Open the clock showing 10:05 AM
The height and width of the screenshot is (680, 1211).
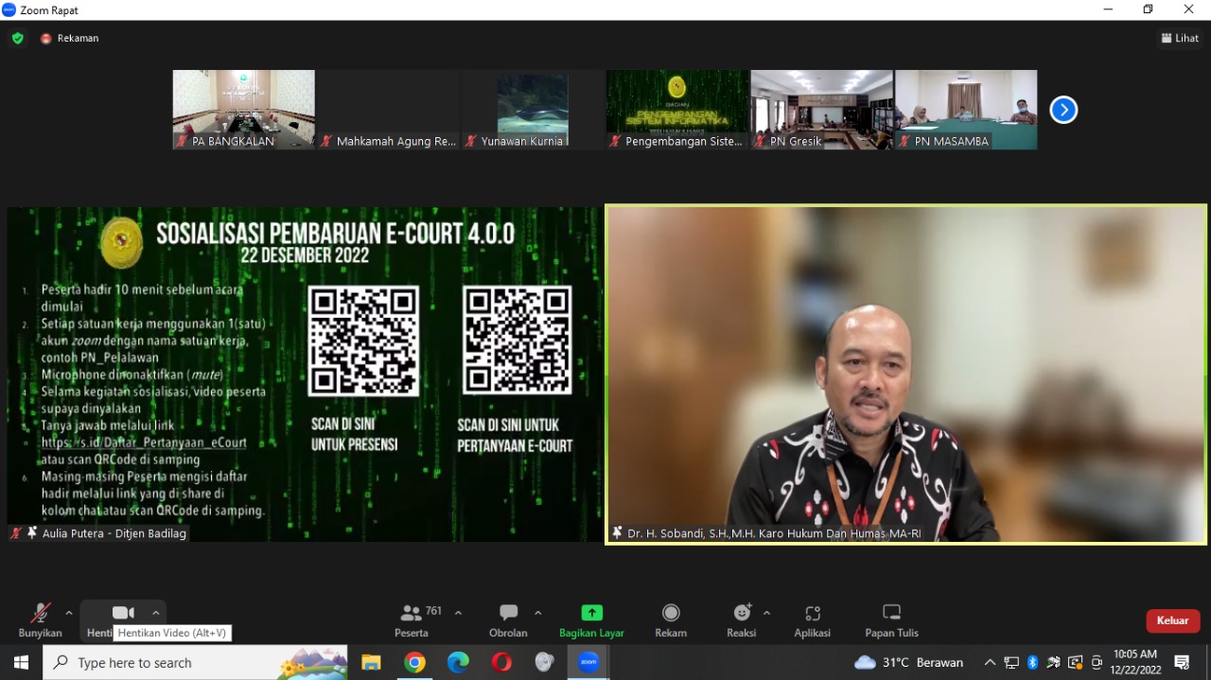pos(1135,662)
